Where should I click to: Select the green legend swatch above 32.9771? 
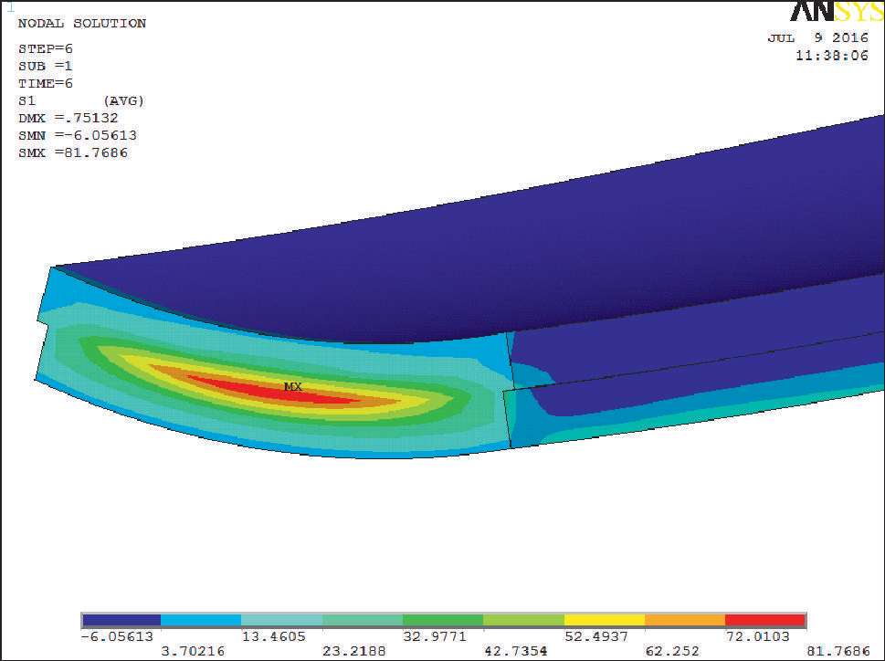(x=443, y=621)
